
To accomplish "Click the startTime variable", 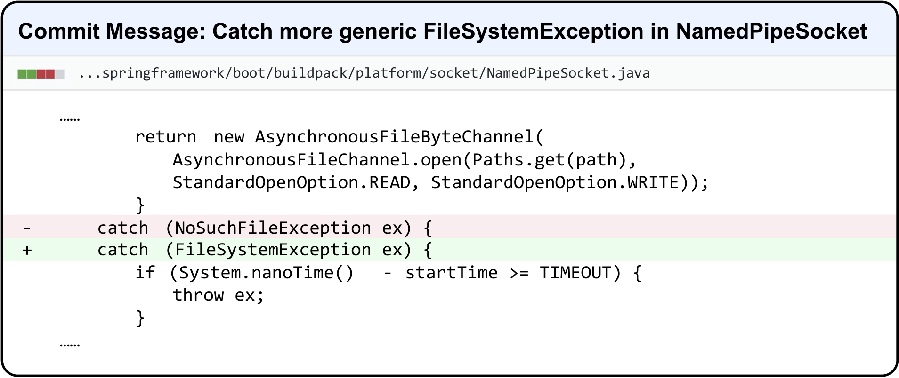I will point(451,273).
